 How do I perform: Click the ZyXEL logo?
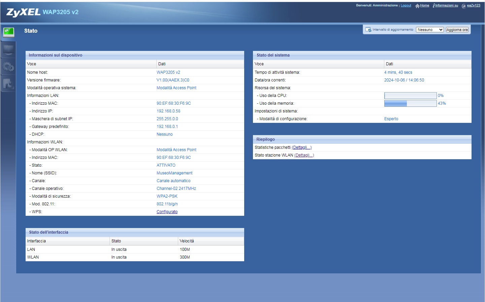(x=23, y=12)
